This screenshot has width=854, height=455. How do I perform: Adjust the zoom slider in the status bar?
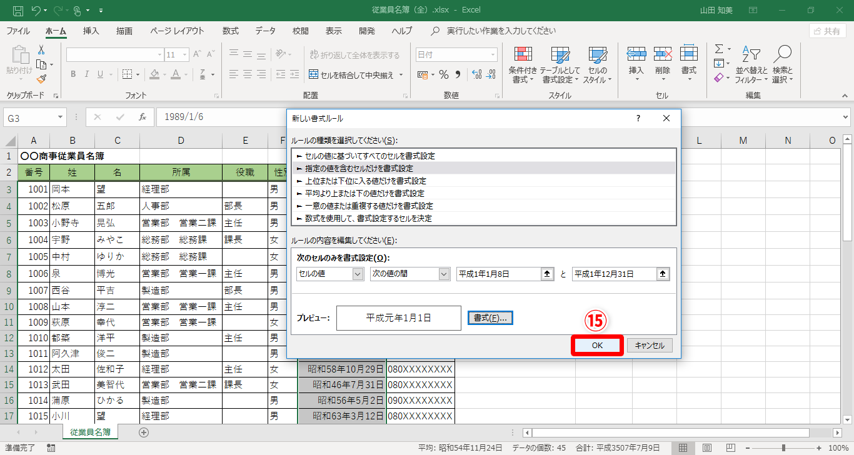point(783,447)
